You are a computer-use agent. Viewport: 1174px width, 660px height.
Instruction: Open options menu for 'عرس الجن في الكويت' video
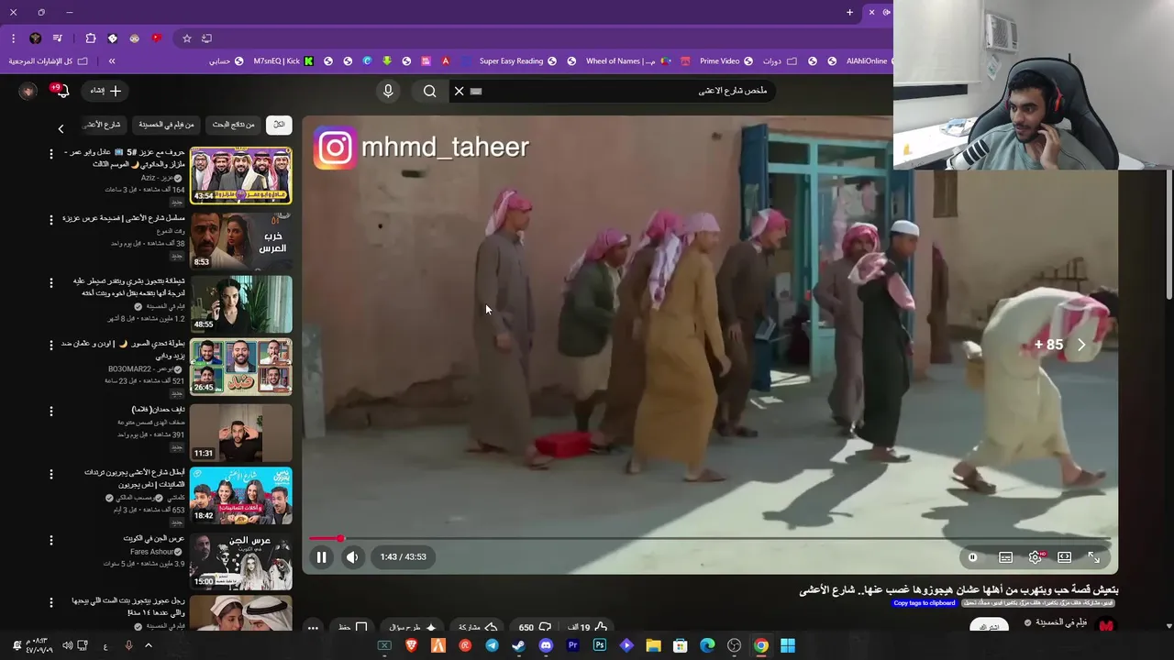click(51, 540)
